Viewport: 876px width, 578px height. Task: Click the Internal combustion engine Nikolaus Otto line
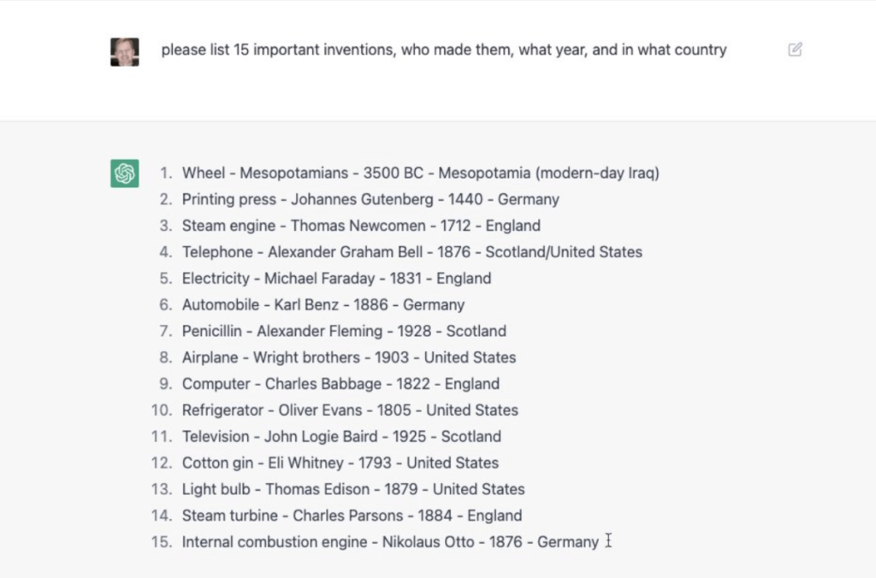tap(389, 543)
